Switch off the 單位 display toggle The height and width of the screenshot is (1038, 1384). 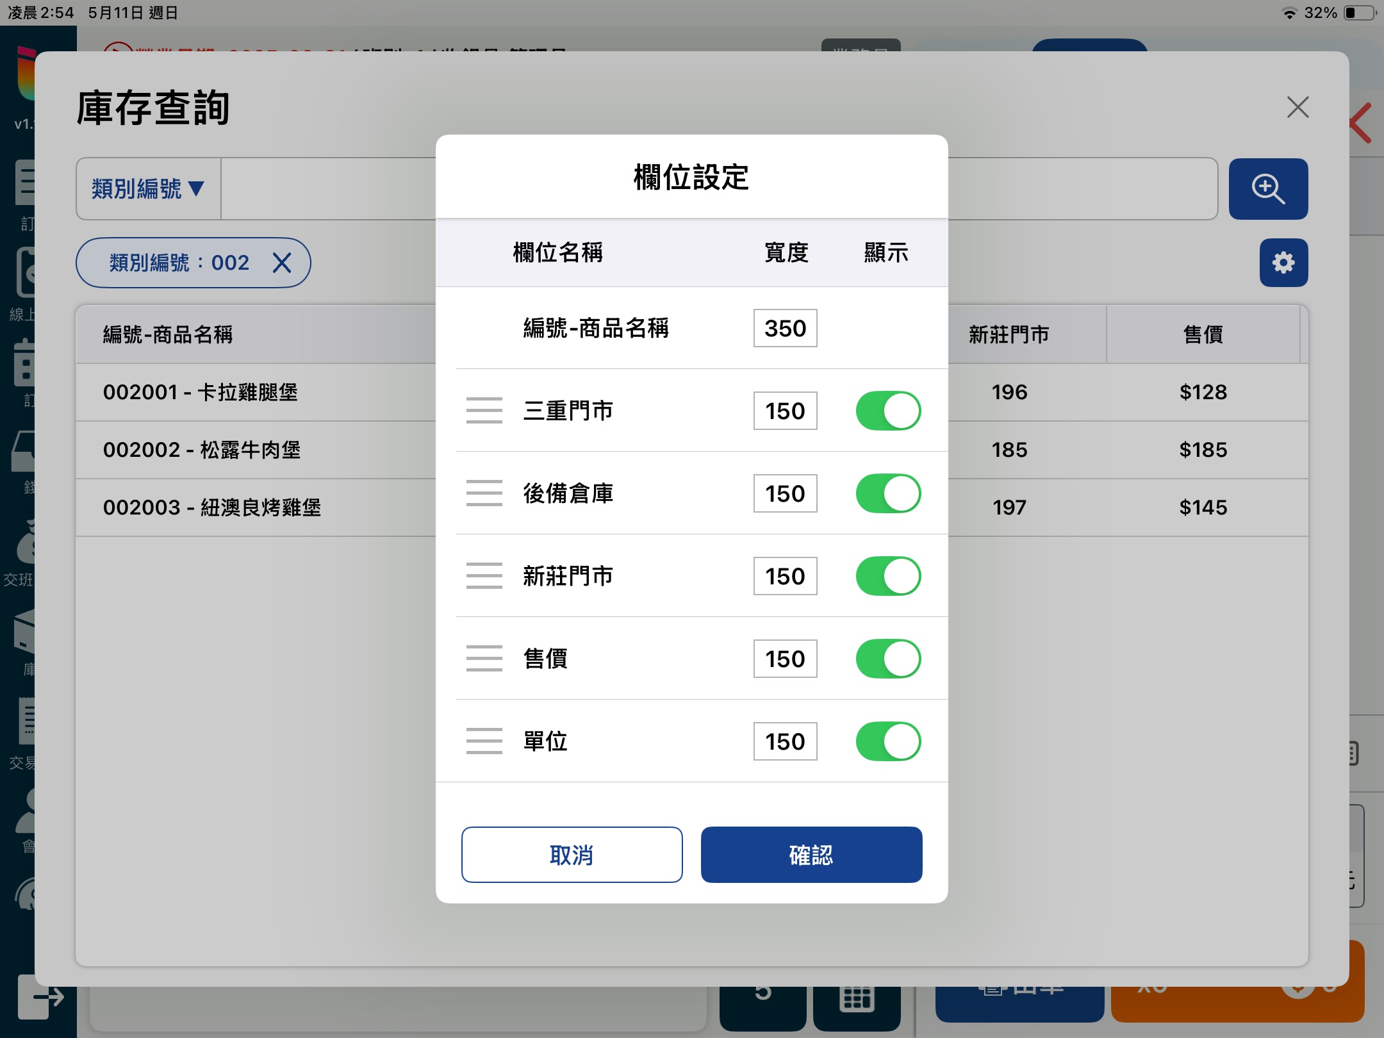point(888,741)
